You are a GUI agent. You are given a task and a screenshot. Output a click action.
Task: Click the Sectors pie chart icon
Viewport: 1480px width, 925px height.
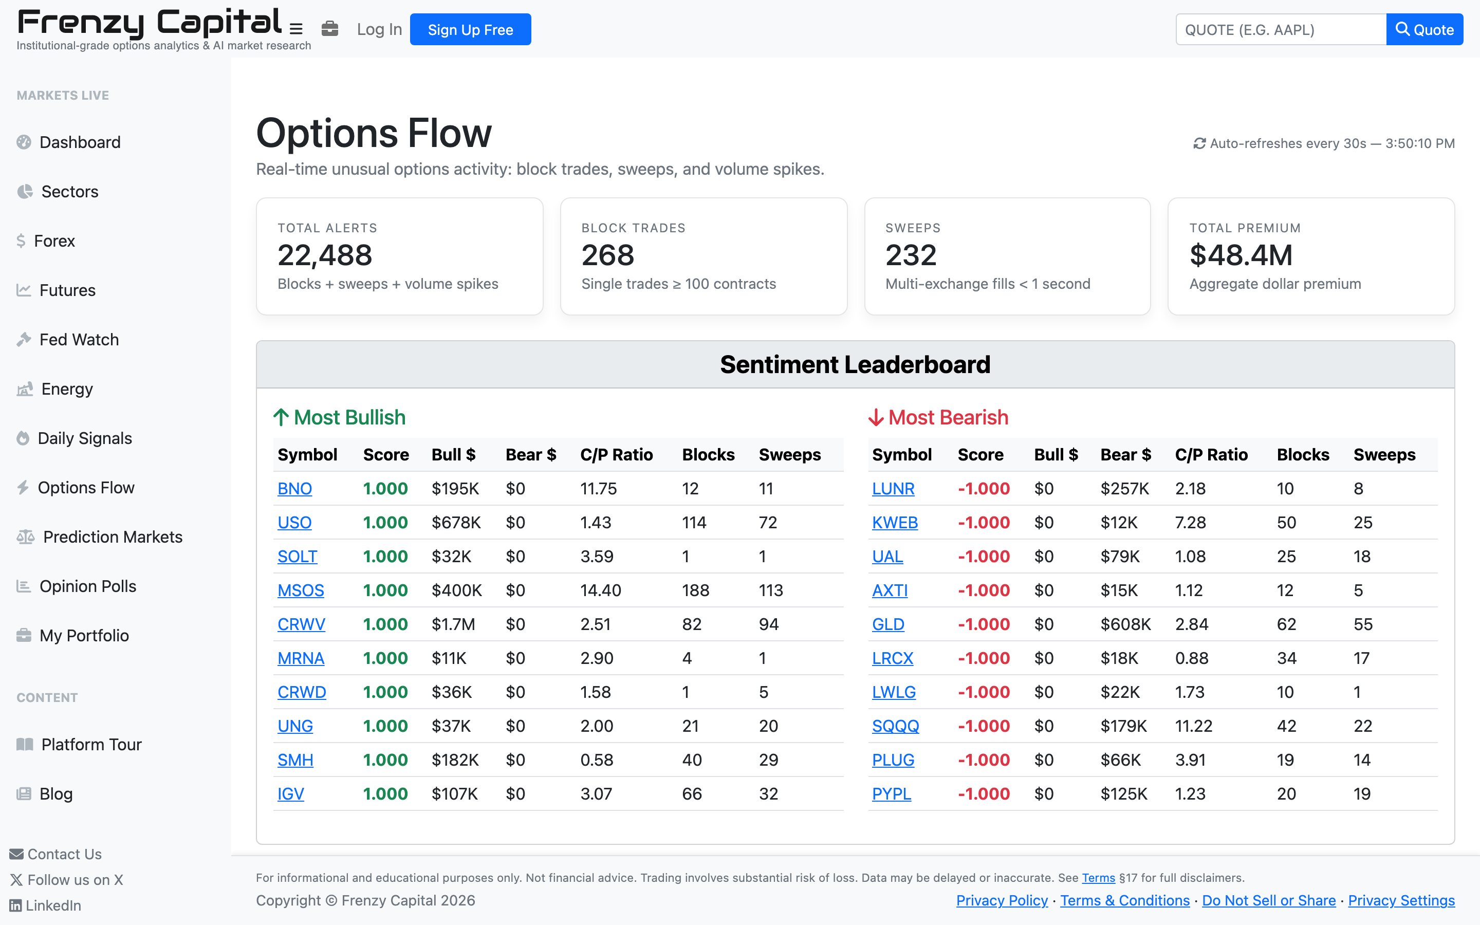[x=25, y=192]
